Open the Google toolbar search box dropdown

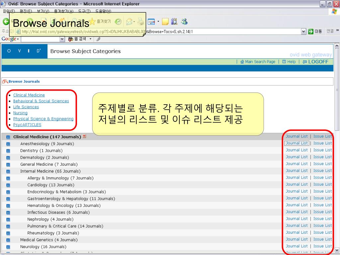(x=62, y=39)
